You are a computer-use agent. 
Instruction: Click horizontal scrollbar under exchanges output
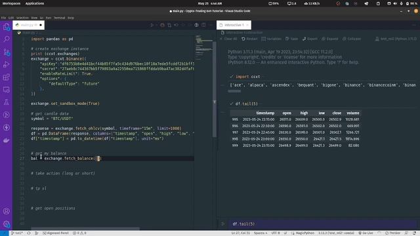pos(234,91)
